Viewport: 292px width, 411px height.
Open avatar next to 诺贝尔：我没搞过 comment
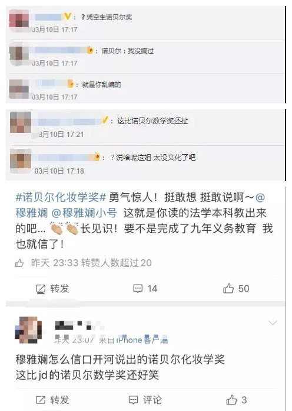(x=19, y=53)
